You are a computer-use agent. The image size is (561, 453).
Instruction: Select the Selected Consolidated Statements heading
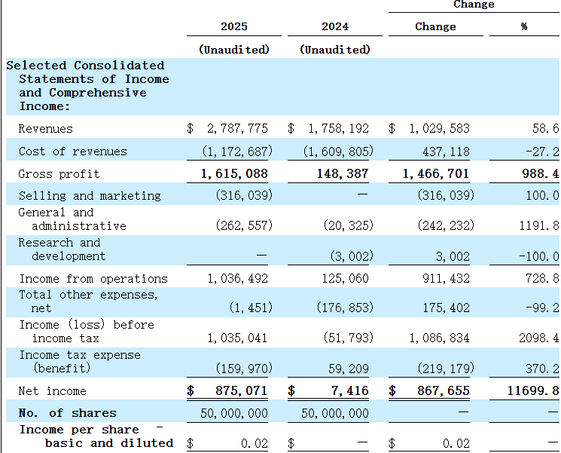[x=87, y=86]
